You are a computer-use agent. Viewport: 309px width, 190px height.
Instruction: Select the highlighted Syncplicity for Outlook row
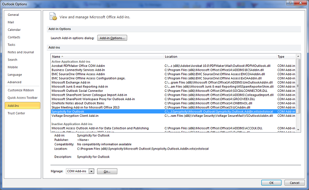coord(174,112)
